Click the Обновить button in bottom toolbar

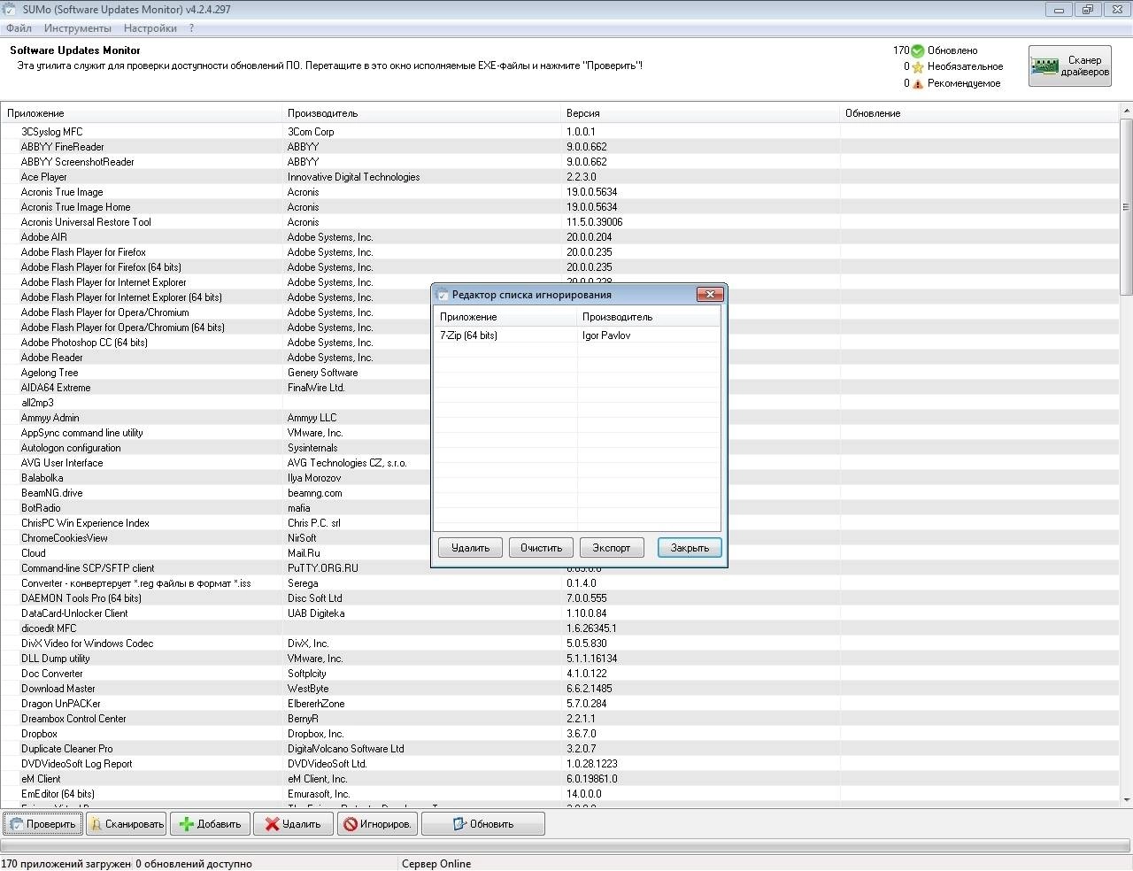483,824
